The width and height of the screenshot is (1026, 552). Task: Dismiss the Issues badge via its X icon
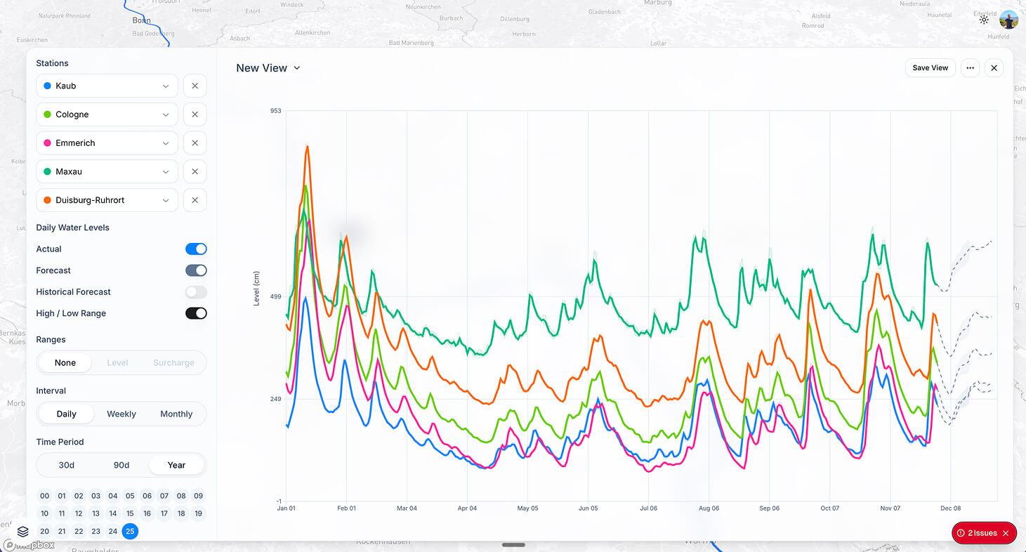pos(1007,533)
